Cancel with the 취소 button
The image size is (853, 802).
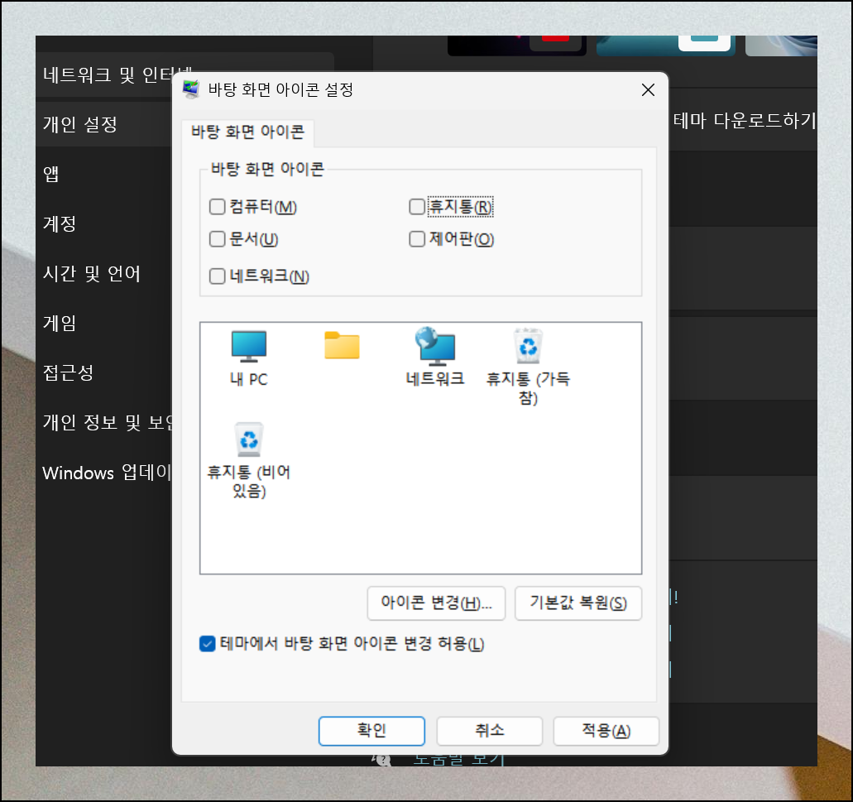coord(490,731)
